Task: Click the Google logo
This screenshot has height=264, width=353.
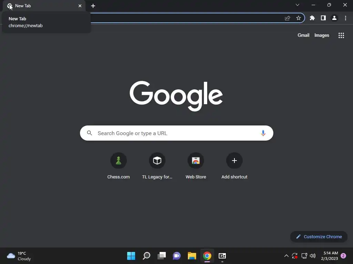Action: (176, 96)
